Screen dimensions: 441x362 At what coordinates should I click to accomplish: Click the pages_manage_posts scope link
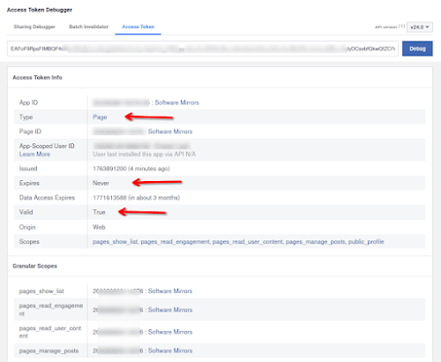coord(316,242)
